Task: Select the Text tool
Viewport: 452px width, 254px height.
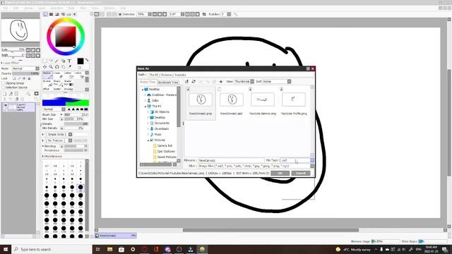Action: [x=69, y=61]
